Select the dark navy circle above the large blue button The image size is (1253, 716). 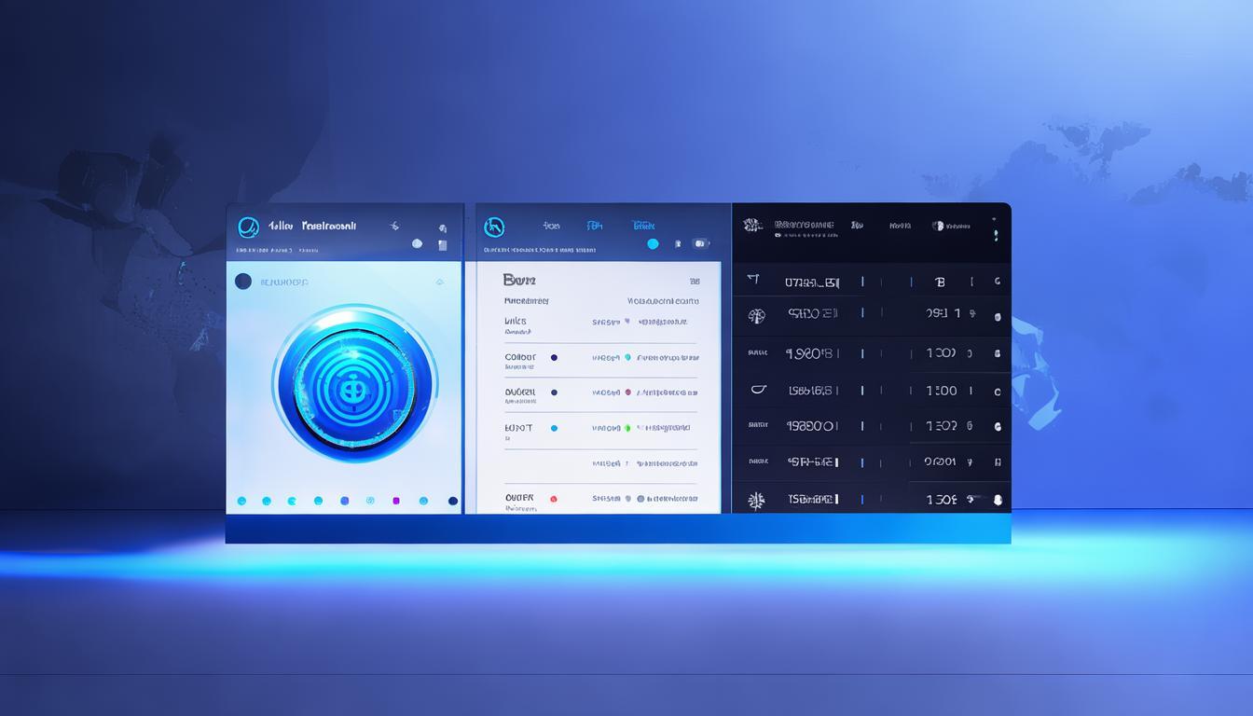click(243, 281)
